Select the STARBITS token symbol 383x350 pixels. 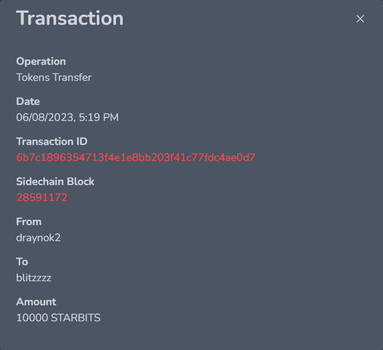(75, 318)
